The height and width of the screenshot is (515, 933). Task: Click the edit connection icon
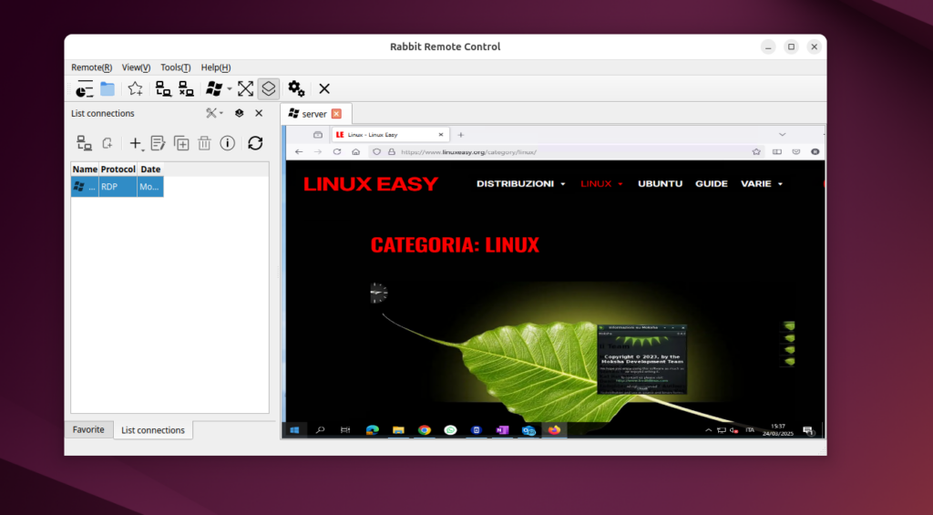click(158, 143)
